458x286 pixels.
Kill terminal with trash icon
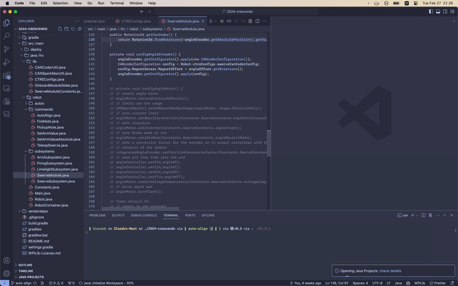(430, 215)
